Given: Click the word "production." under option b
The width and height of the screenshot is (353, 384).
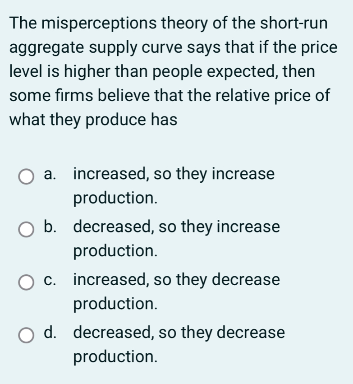Looking at the screenshot, I should point(116,250).
